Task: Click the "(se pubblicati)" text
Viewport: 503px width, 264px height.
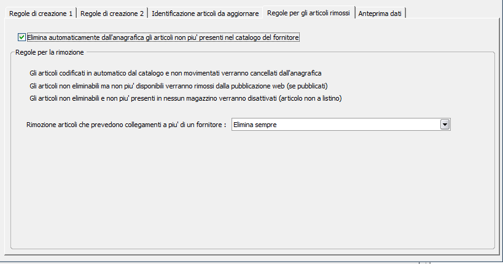Action: pyautogui.click(x=316, y=85)
